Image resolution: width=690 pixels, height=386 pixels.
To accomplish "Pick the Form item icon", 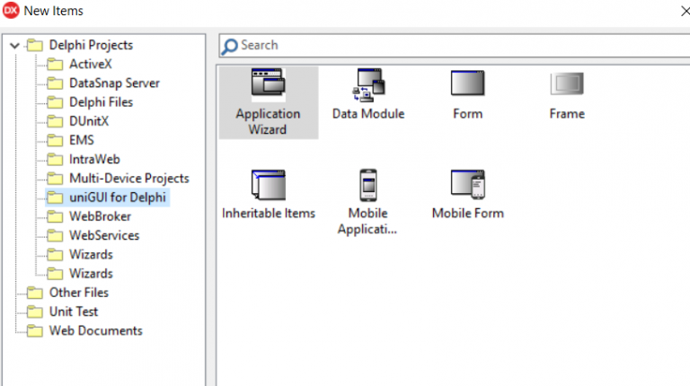I will pos(467,84).
